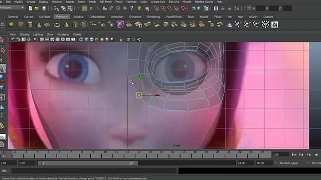
Task: Open the Normals menu
Action: click(x=131, y=2)
